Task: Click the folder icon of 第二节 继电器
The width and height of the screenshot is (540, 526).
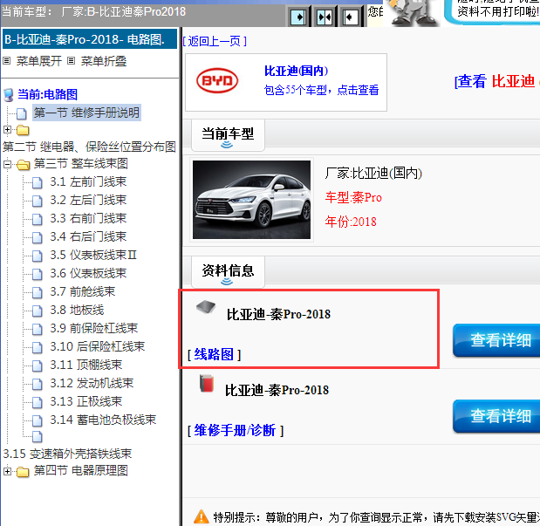Action: pos(23,130)
